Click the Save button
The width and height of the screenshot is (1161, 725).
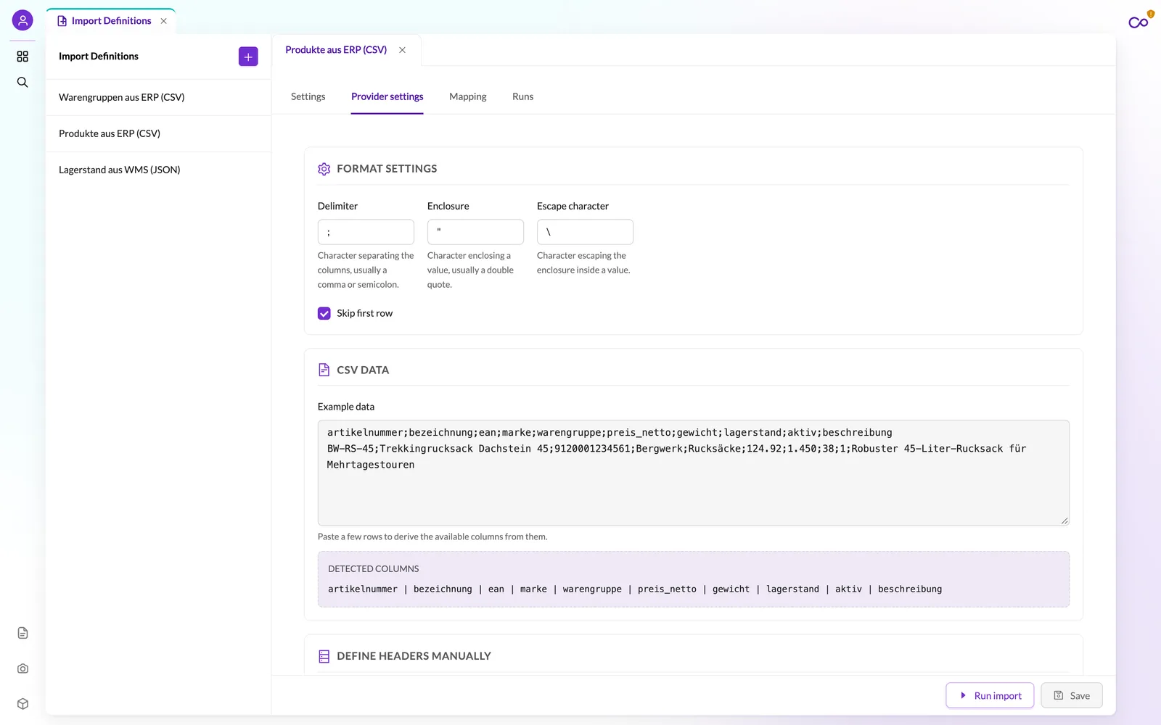pos(1072,695)
